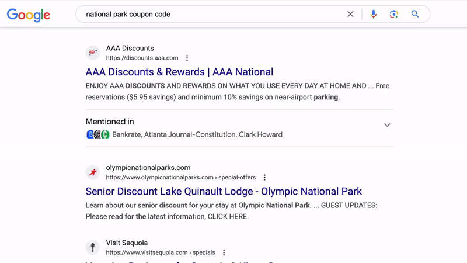The image size is (467, 263).
Task: Click the AAA site favicon
Action: tap(93, 53)
